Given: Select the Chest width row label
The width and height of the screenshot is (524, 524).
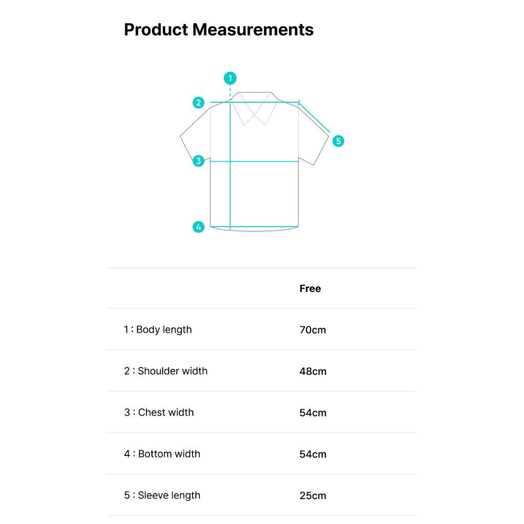Looking at the screenshot, I should (x=159, y=413).
